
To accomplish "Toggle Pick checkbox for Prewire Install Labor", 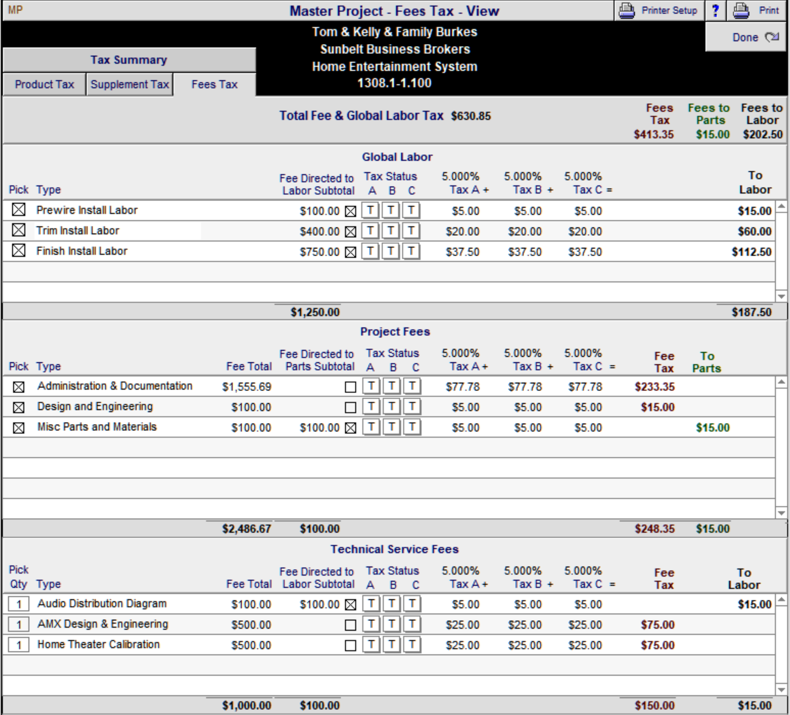I will tap(18, 210).
